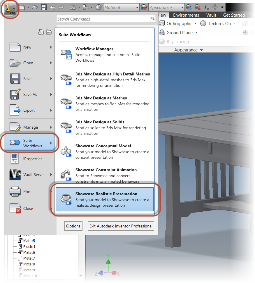This screenshot has height=283, width=255.
Task: Click the iProperties icon
Action: click(x=15, y=158)
